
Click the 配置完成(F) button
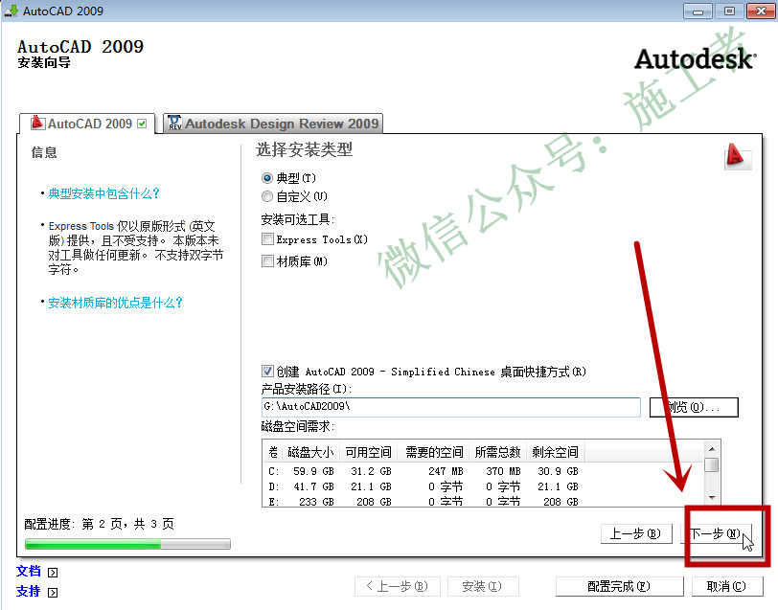[x=619, y=586]
